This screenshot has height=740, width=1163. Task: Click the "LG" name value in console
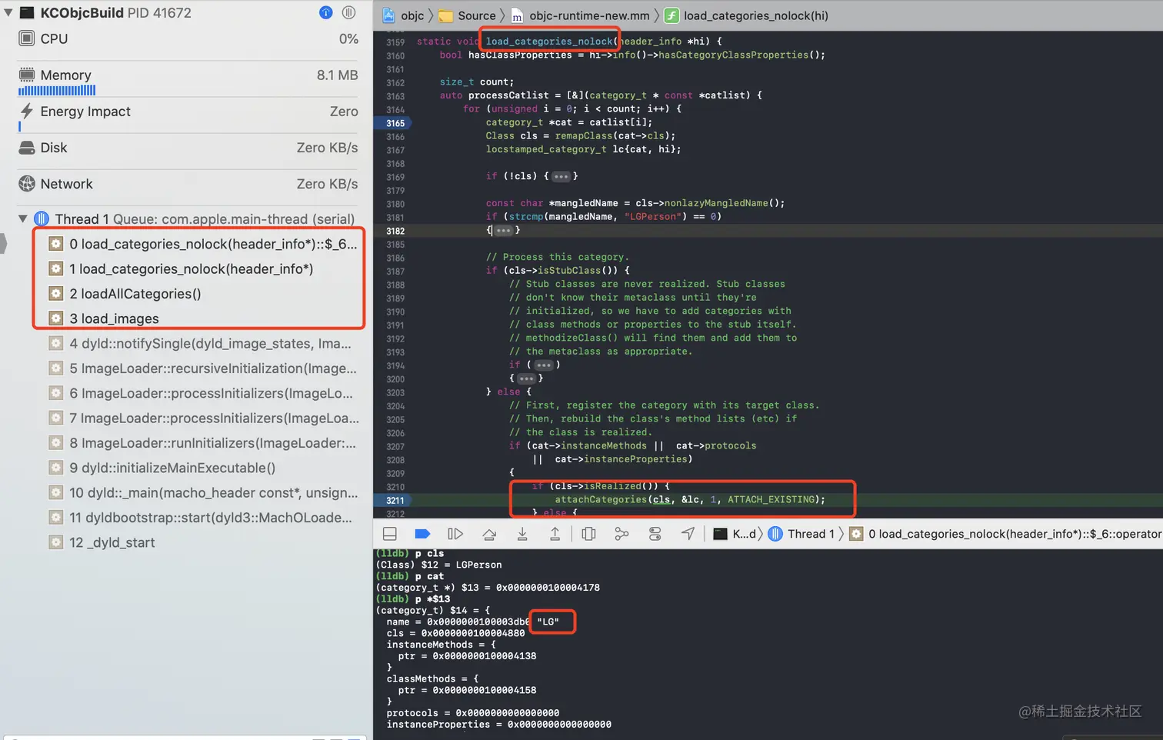tap(548, 622)
